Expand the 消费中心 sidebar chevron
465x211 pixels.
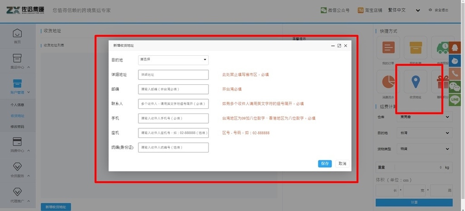point(29,151)
